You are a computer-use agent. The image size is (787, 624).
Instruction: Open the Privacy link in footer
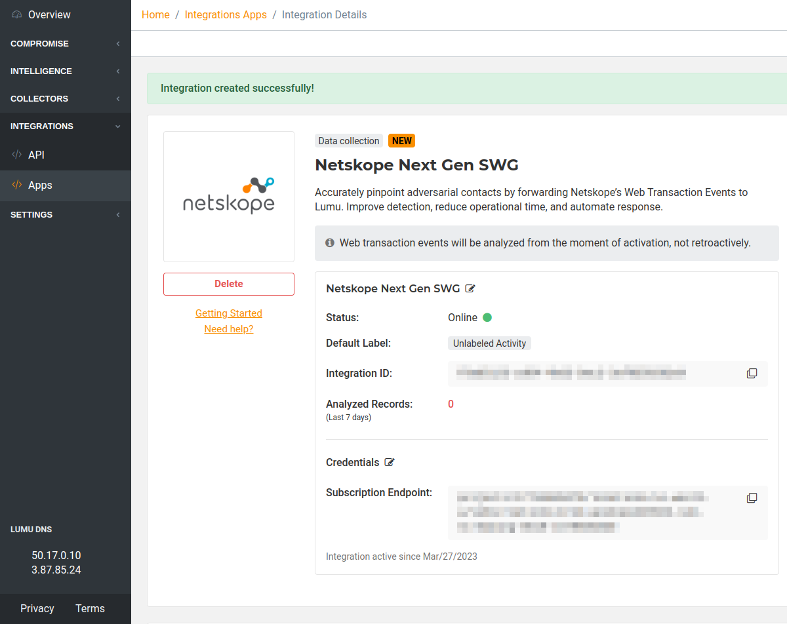tap(37, 608)
